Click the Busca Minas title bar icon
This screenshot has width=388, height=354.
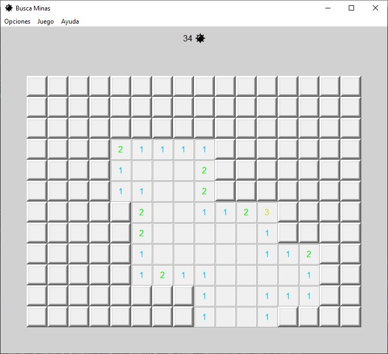[x=8, y=8]
